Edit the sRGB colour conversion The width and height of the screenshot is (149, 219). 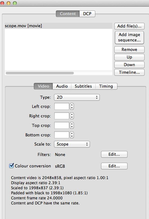114,166
